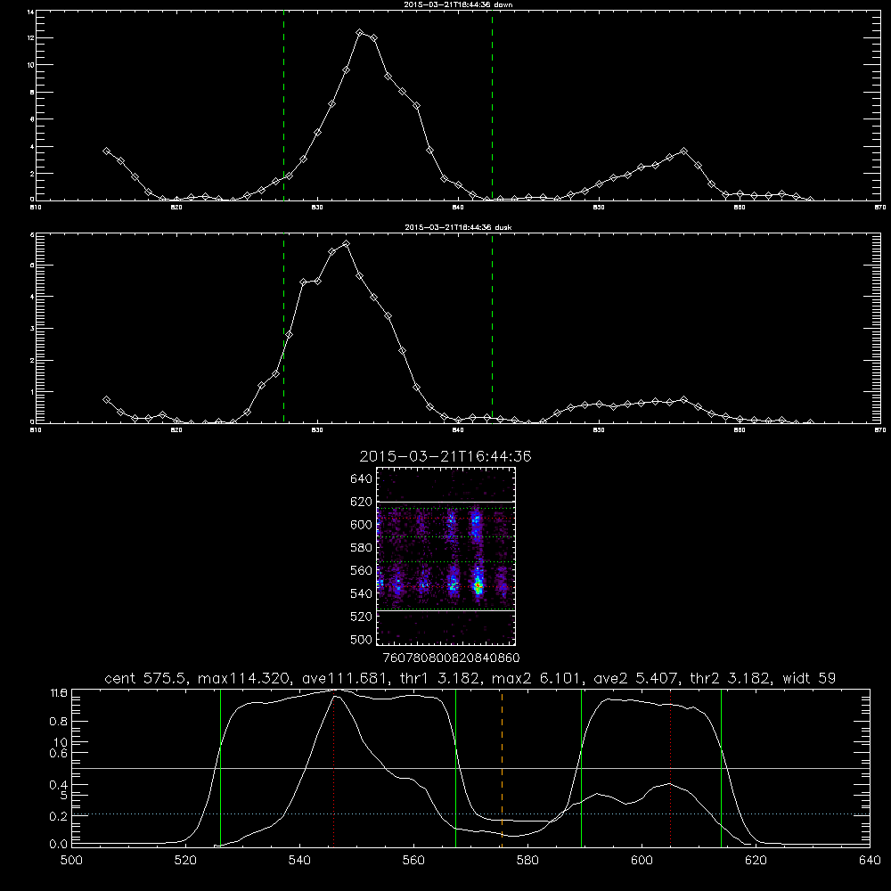Viewport: 891px width, 891px height.
Task: Click the heatmap y-axis label 620
Action: tap(362, 502)
